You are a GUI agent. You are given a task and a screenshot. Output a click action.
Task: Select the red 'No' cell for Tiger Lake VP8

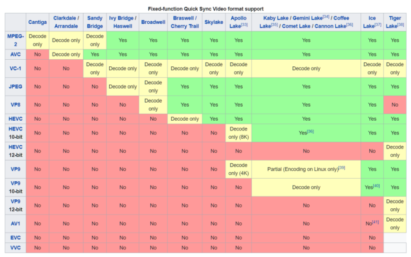pos(395,105)
